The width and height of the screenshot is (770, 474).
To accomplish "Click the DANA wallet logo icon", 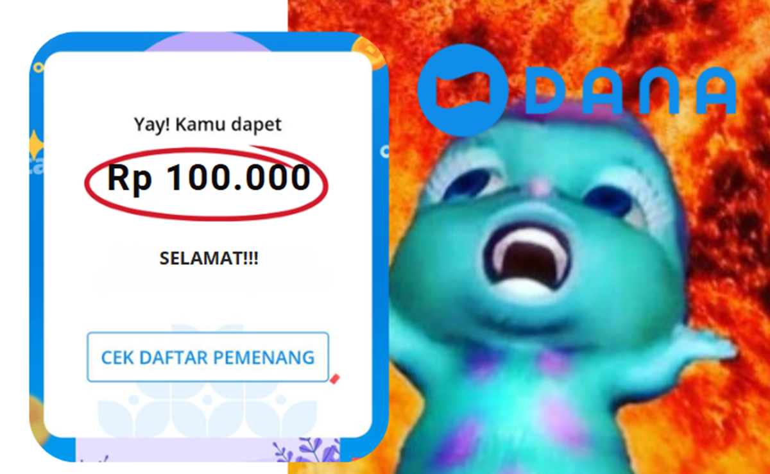I will 463,90.
